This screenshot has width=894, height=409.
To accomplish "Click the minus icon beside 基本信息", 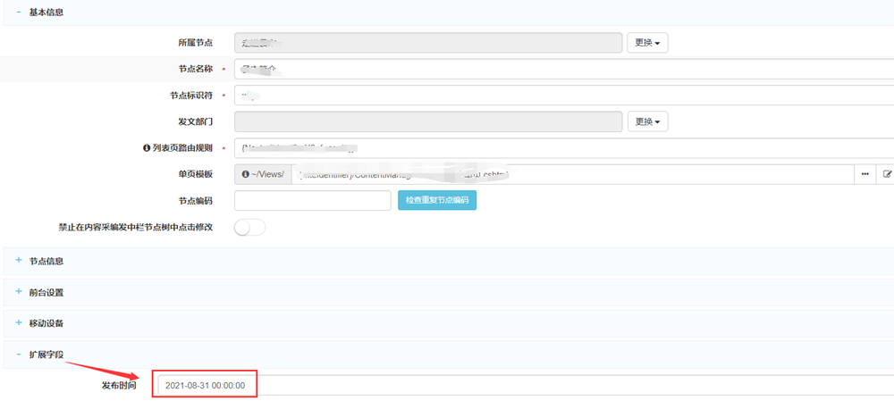I will tap(18, 13).
